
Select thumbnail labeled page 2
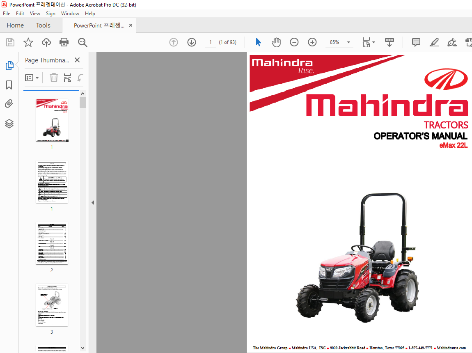(x=52, y=243)
